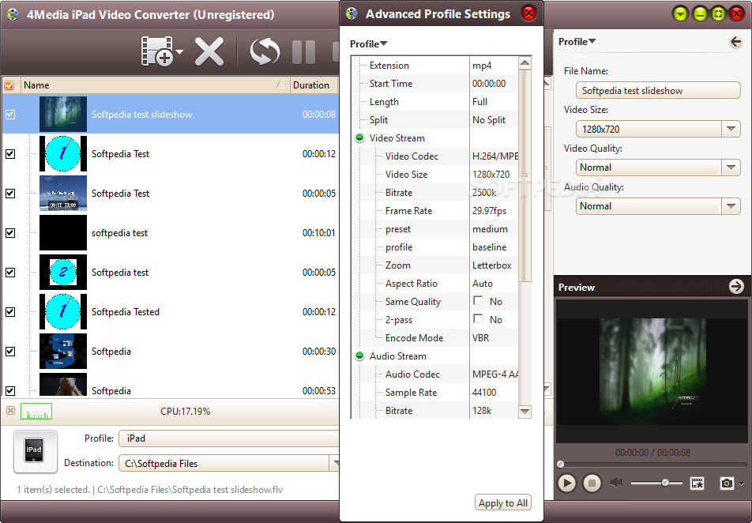The image size is (752, 523).
Task: Click the 4Media app logo icon
Action: point(13,14)
